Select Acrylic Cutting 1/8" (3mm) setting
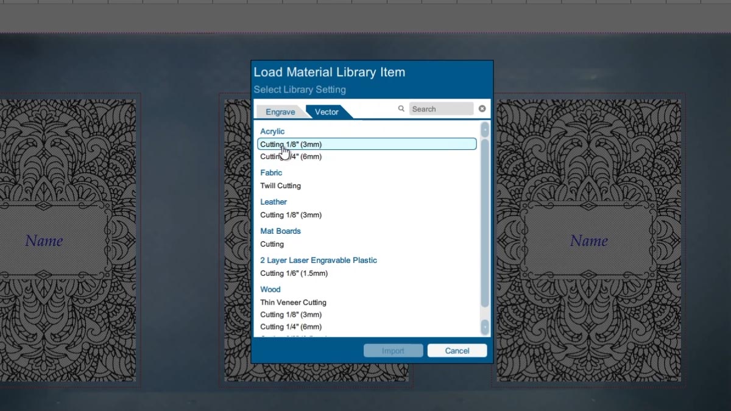The width and height of the screenshot is (731, 411). point(291,144)
